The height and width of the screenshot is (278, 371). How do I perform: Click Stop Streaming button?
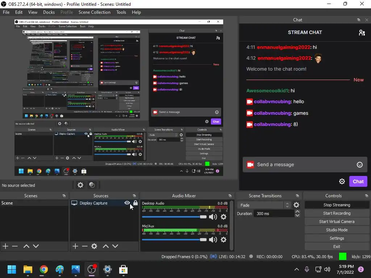point(337,205)
